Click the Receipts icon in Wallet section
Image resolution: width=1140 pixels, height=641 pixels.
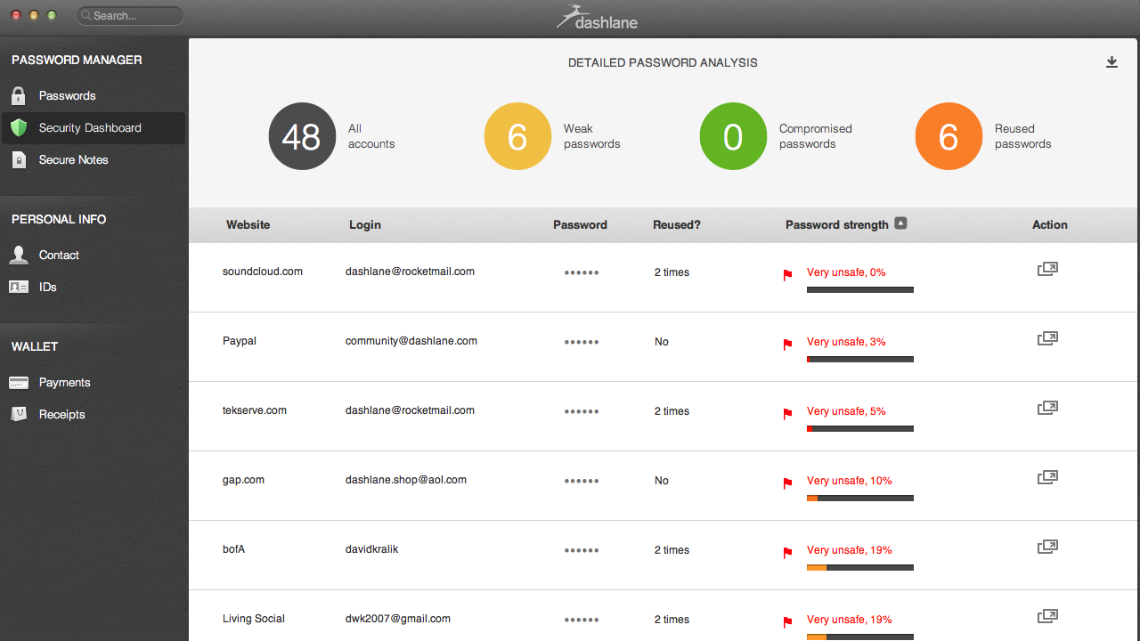coord(19,415)
